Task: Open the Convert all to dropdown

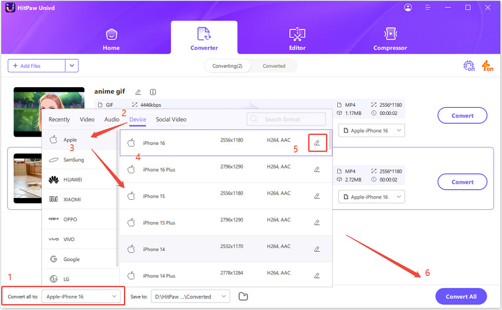Action: [81, 296]
